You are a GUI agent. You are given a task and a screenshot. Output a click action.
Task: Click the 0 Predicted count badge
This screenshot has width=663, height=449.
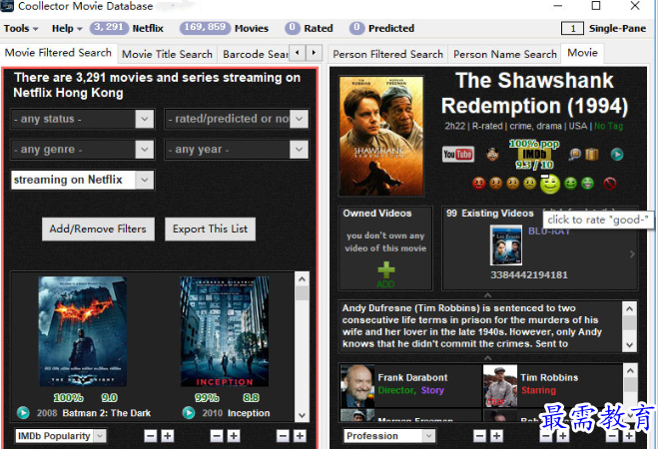[x=356, y=28]
